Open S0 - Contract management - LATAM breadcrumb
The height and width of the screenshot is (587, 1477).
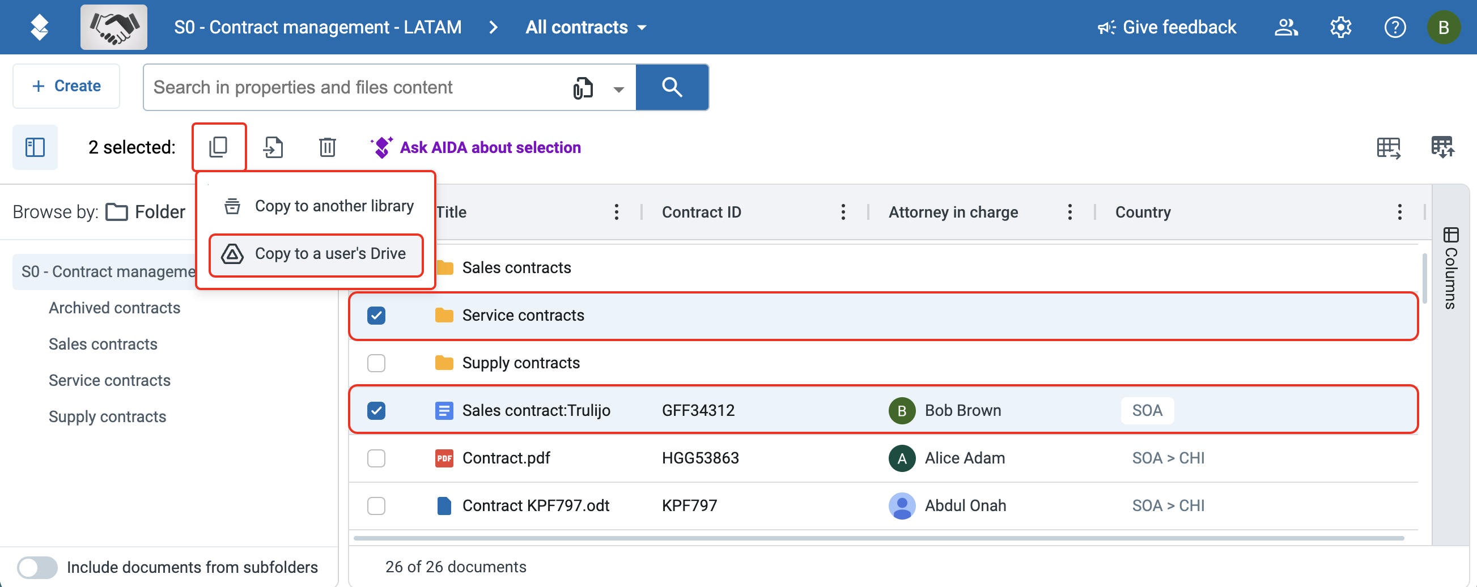317,27
